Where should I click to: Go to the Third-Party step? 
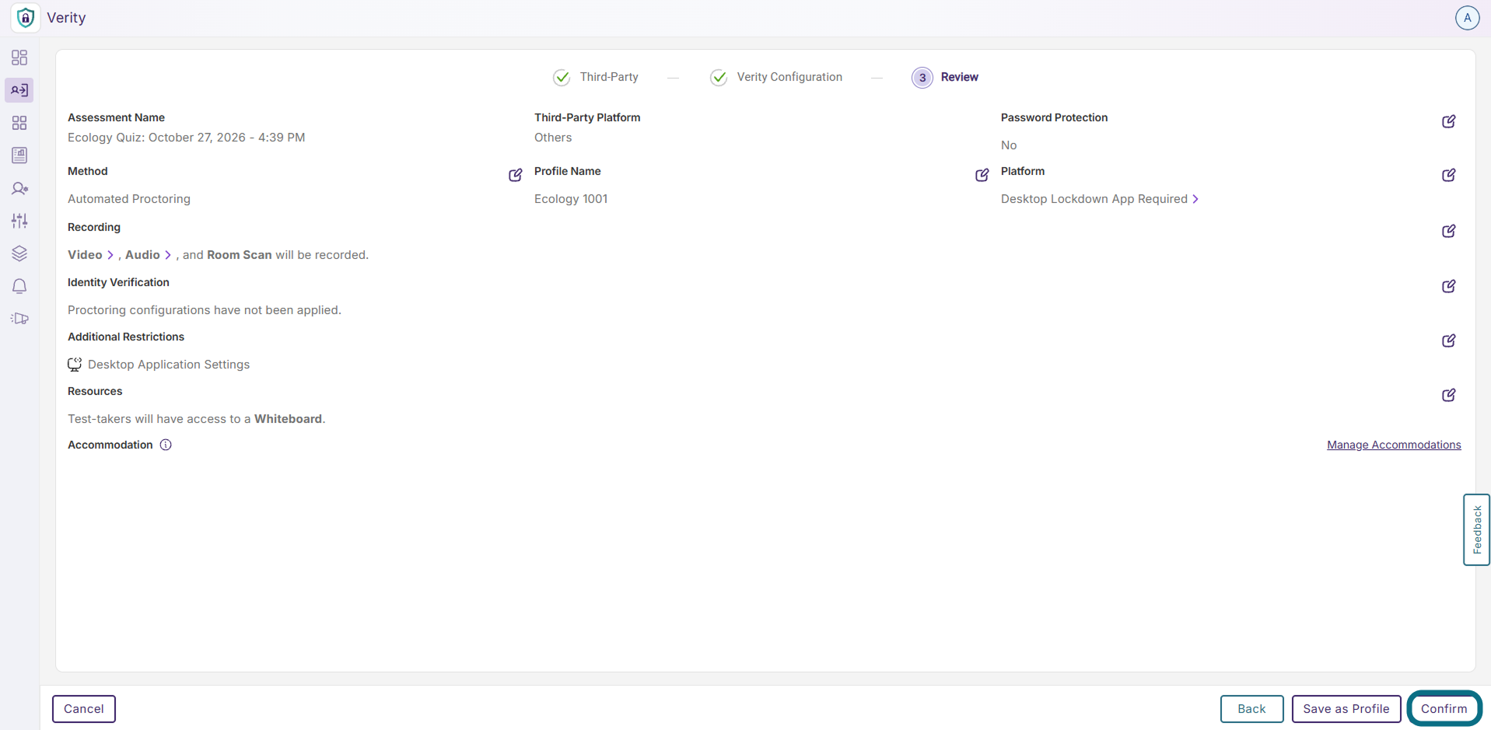[596, 77]
